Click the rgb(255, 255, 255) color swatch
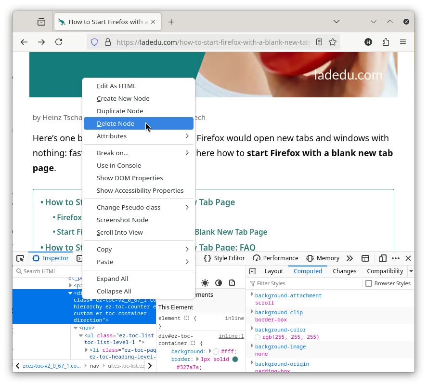The image size is (427, 386). [x=258, y=337]
